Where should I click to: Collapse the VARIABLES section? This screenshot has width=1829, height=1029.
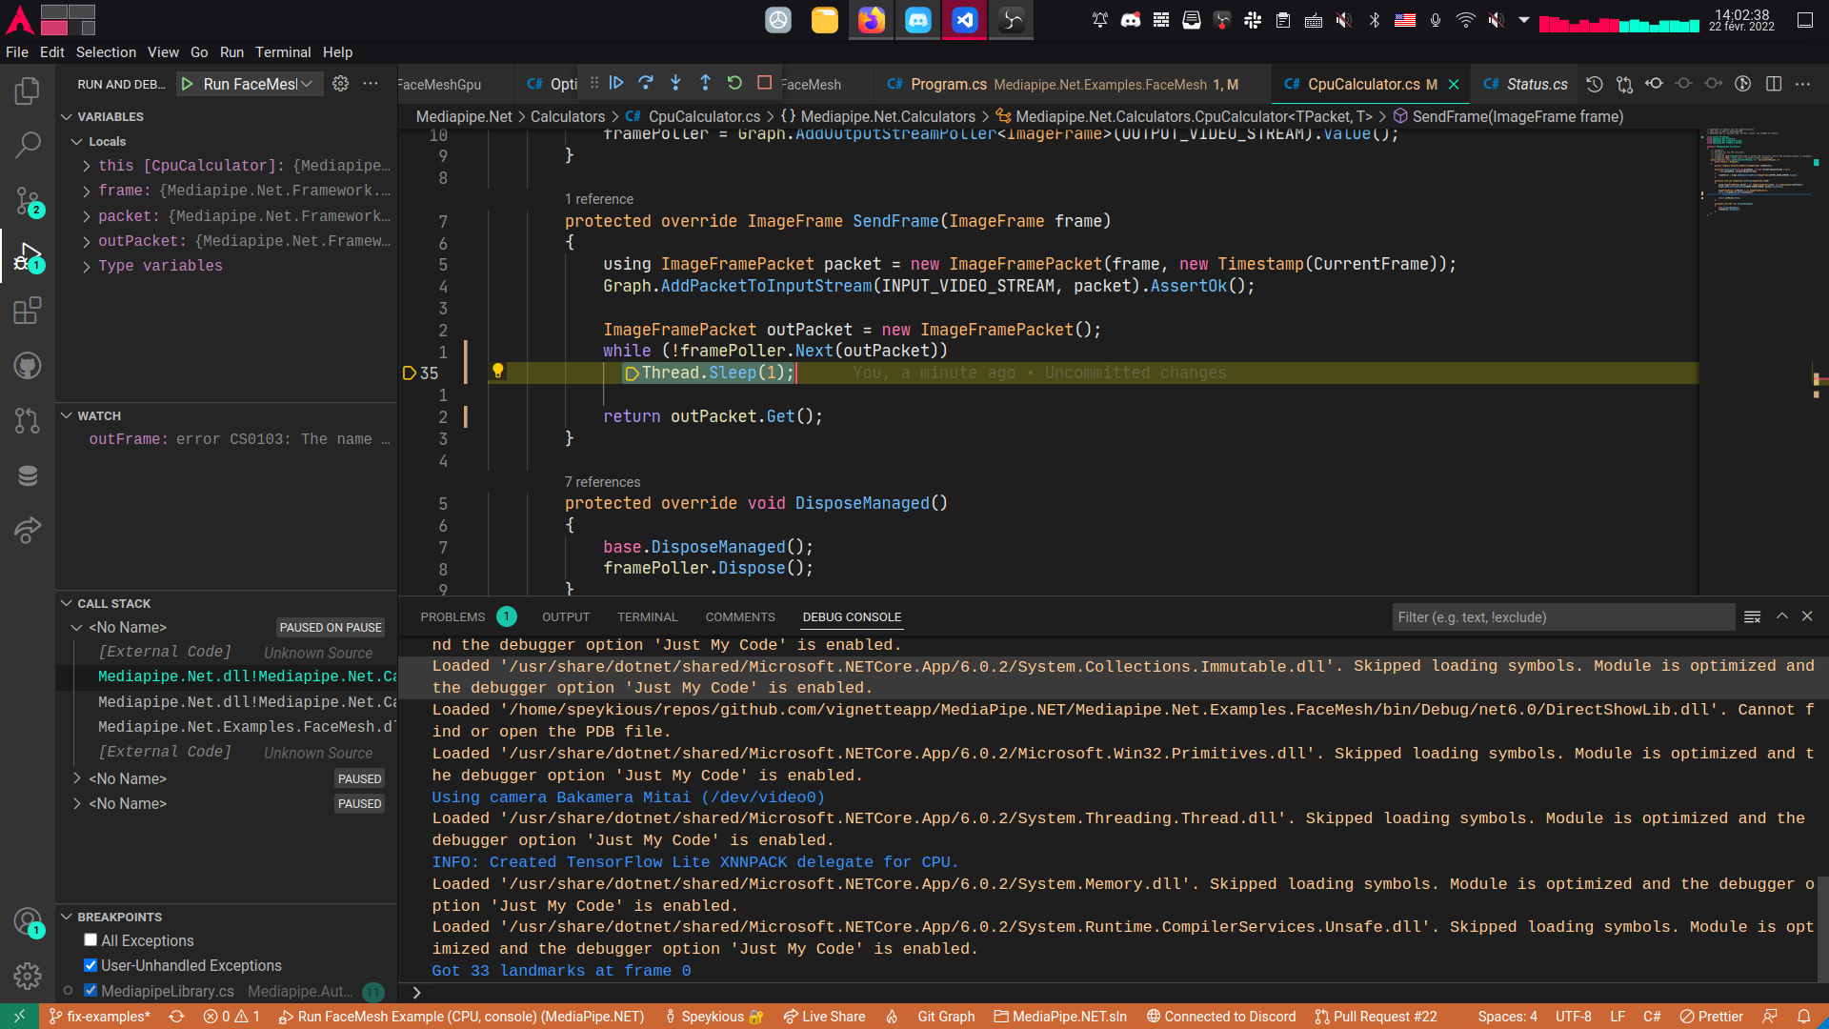pyautogui.click(x=67, y=116)
